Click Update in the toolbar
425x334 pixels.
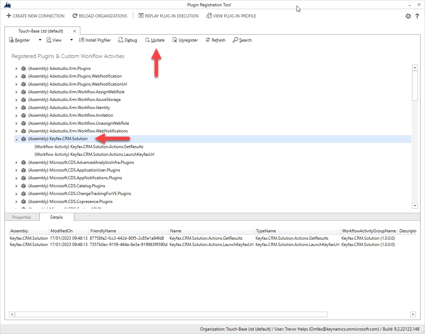(155, 40)
